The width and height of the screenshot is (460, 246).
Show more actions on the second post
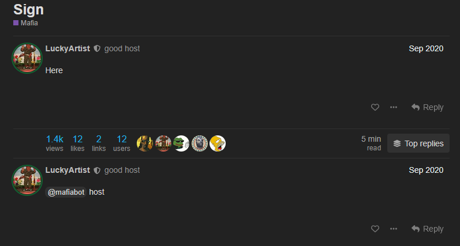(394, 229)
